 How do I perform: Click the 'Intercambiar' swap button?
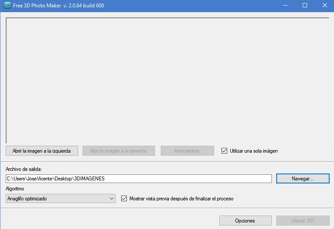click(187, 151)
